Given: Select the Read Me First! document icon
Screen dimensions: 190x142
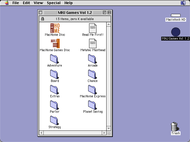Looking at the screenshot, I should [x=93, y=28].
